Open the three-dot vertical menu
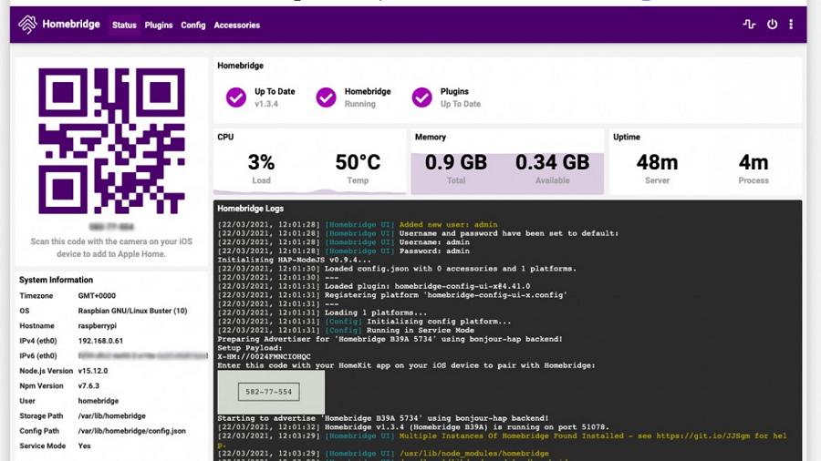Screen dimensions: 821x461 (791, 25)
